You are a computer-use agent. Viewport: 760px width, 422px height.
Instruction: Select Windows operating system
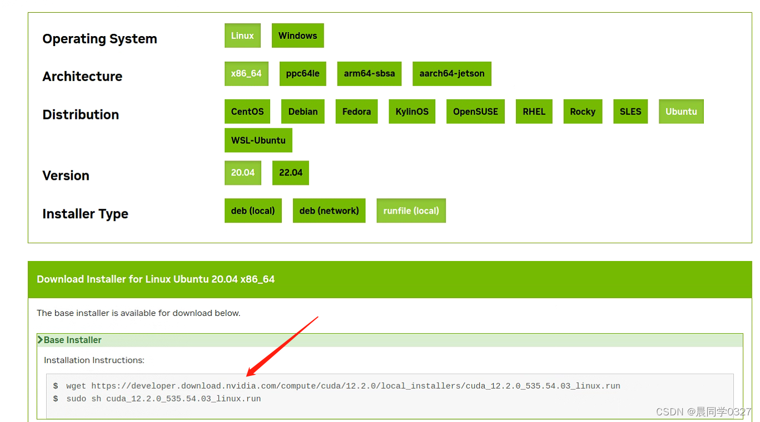pos(297,36)
